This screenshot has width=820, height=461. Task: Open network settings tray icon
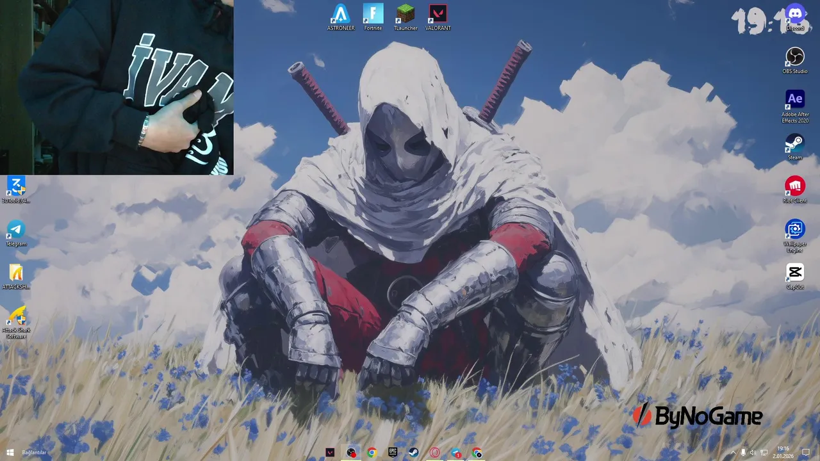[764, 453]
